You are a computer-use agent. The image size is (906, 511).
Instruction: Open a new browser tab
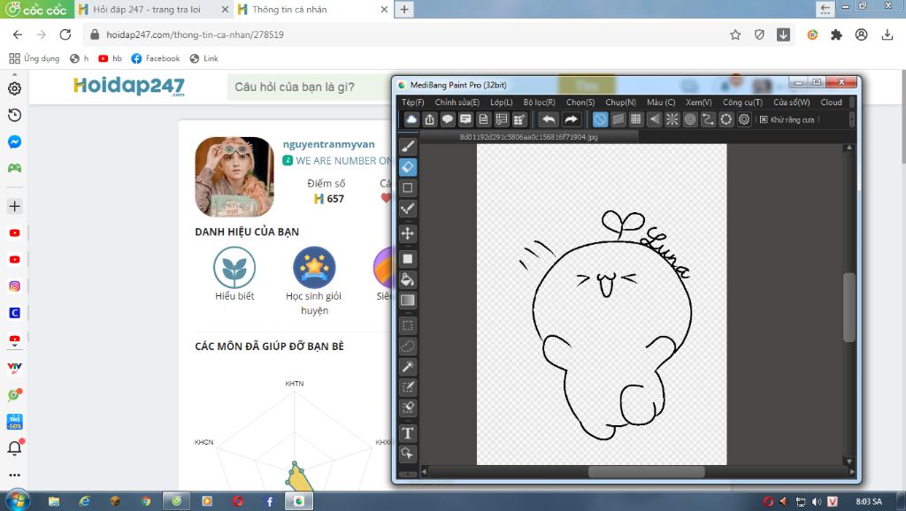click(x=404, y=9)
